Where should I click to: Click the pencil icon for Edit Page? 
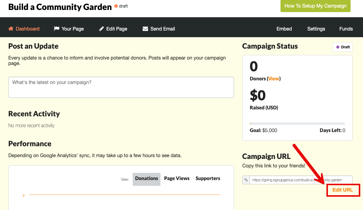[x=101, y=29]
